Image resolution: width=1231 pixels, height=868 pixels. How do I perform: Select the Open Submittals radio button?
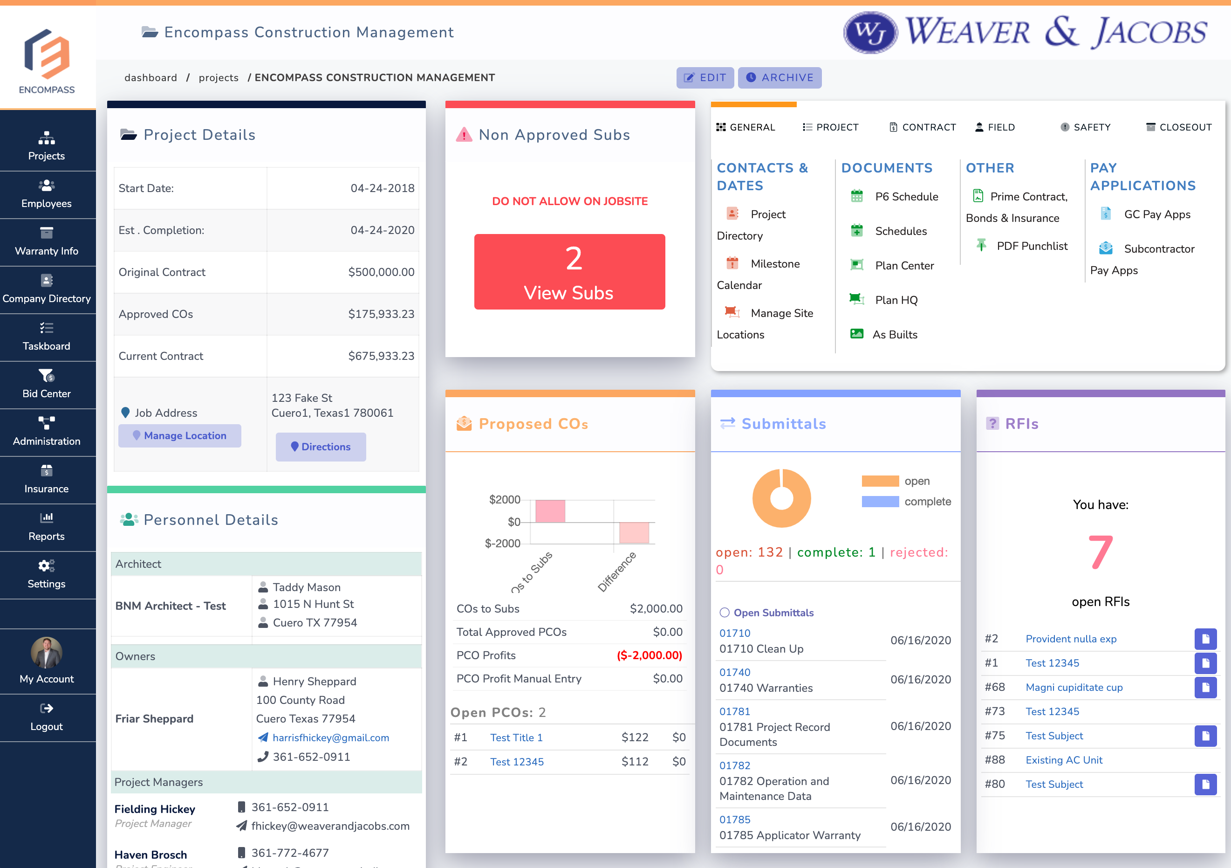pos(725,613)
